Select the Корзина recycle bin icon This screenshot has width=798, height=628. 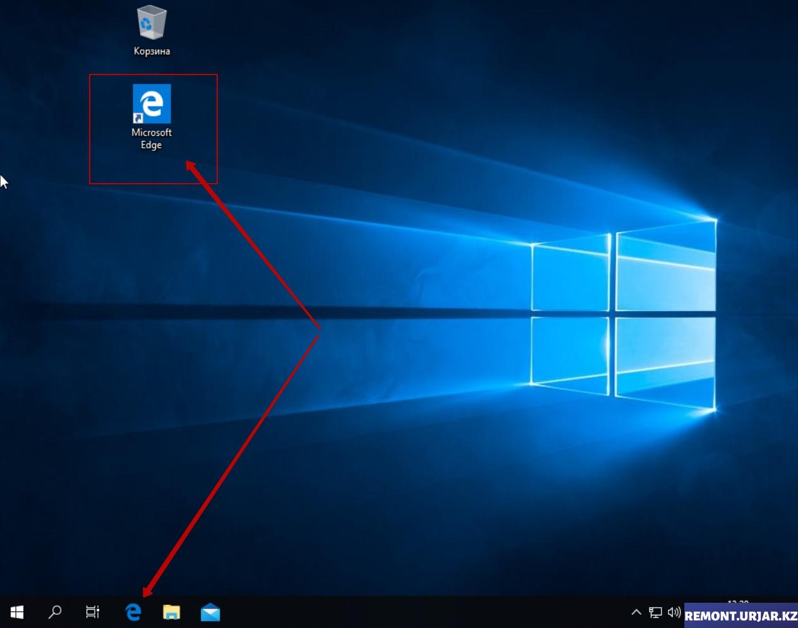click(152, 23)
